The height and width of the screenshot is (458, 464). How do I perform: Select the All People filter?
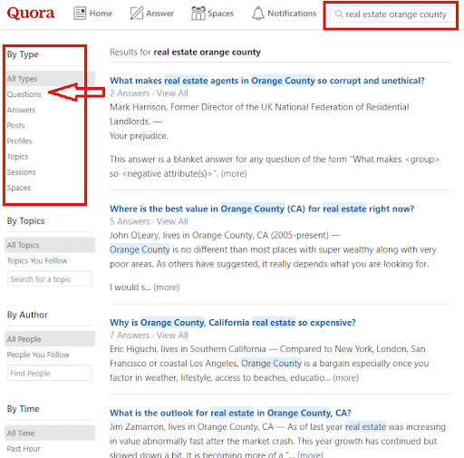point(50,339)
